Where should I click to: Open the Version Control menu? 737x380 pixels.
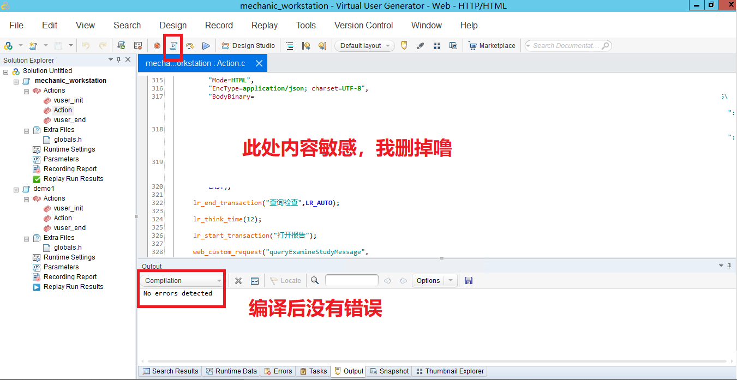point(363,25)
